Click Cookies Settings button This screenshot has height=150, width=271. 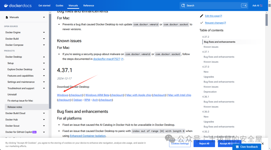[180, 144]
